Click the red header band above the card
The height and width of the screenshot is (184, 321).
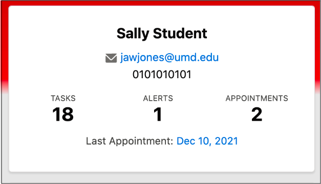[x=161, y=3]
